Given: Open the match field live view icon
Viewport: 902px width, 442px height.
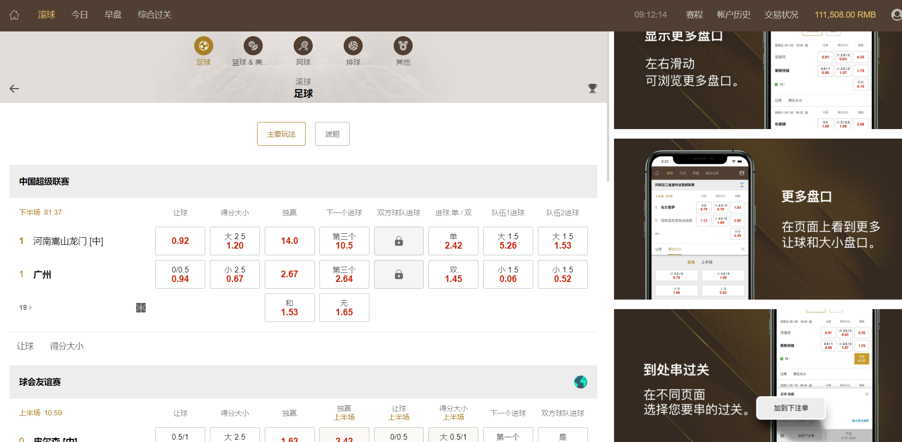Looking at the screenshot, I should [x=141, y=308].
